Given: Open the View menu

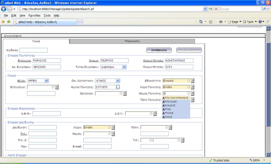Looking at the screenshot, I should (x=22, y=15).
